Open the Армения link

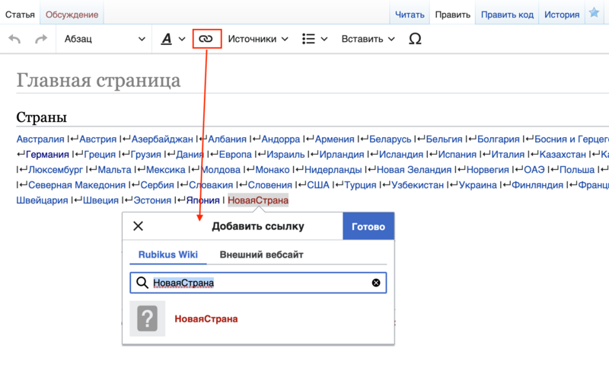click(x=334, y=139)
